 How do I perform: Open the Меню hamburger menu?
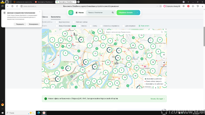click(80, 13)
